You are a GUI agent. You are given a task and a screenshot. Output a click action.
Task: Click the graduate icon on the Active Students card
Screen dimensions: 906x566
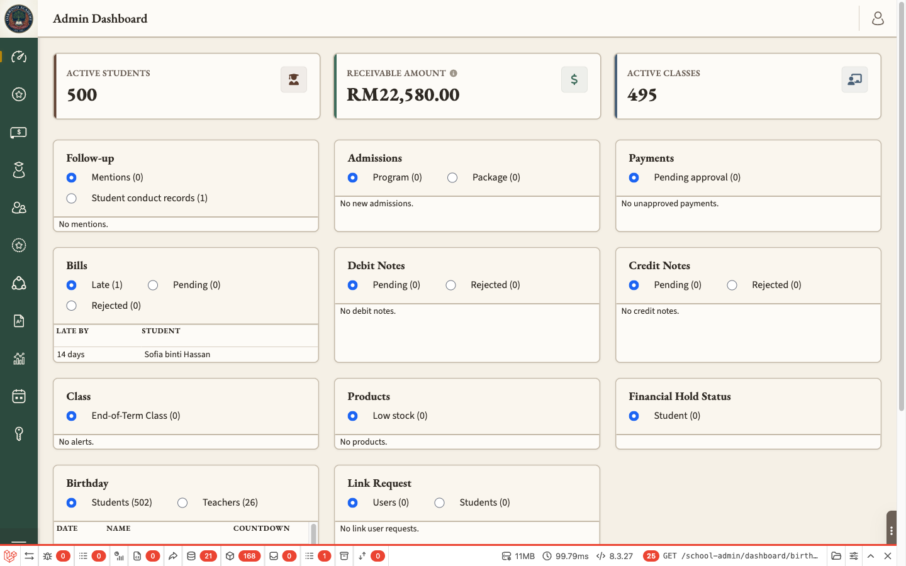tap(294, 79)
